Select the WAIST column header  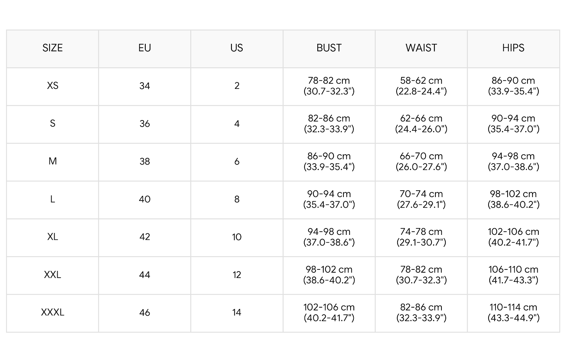click(x=421, y=48)
